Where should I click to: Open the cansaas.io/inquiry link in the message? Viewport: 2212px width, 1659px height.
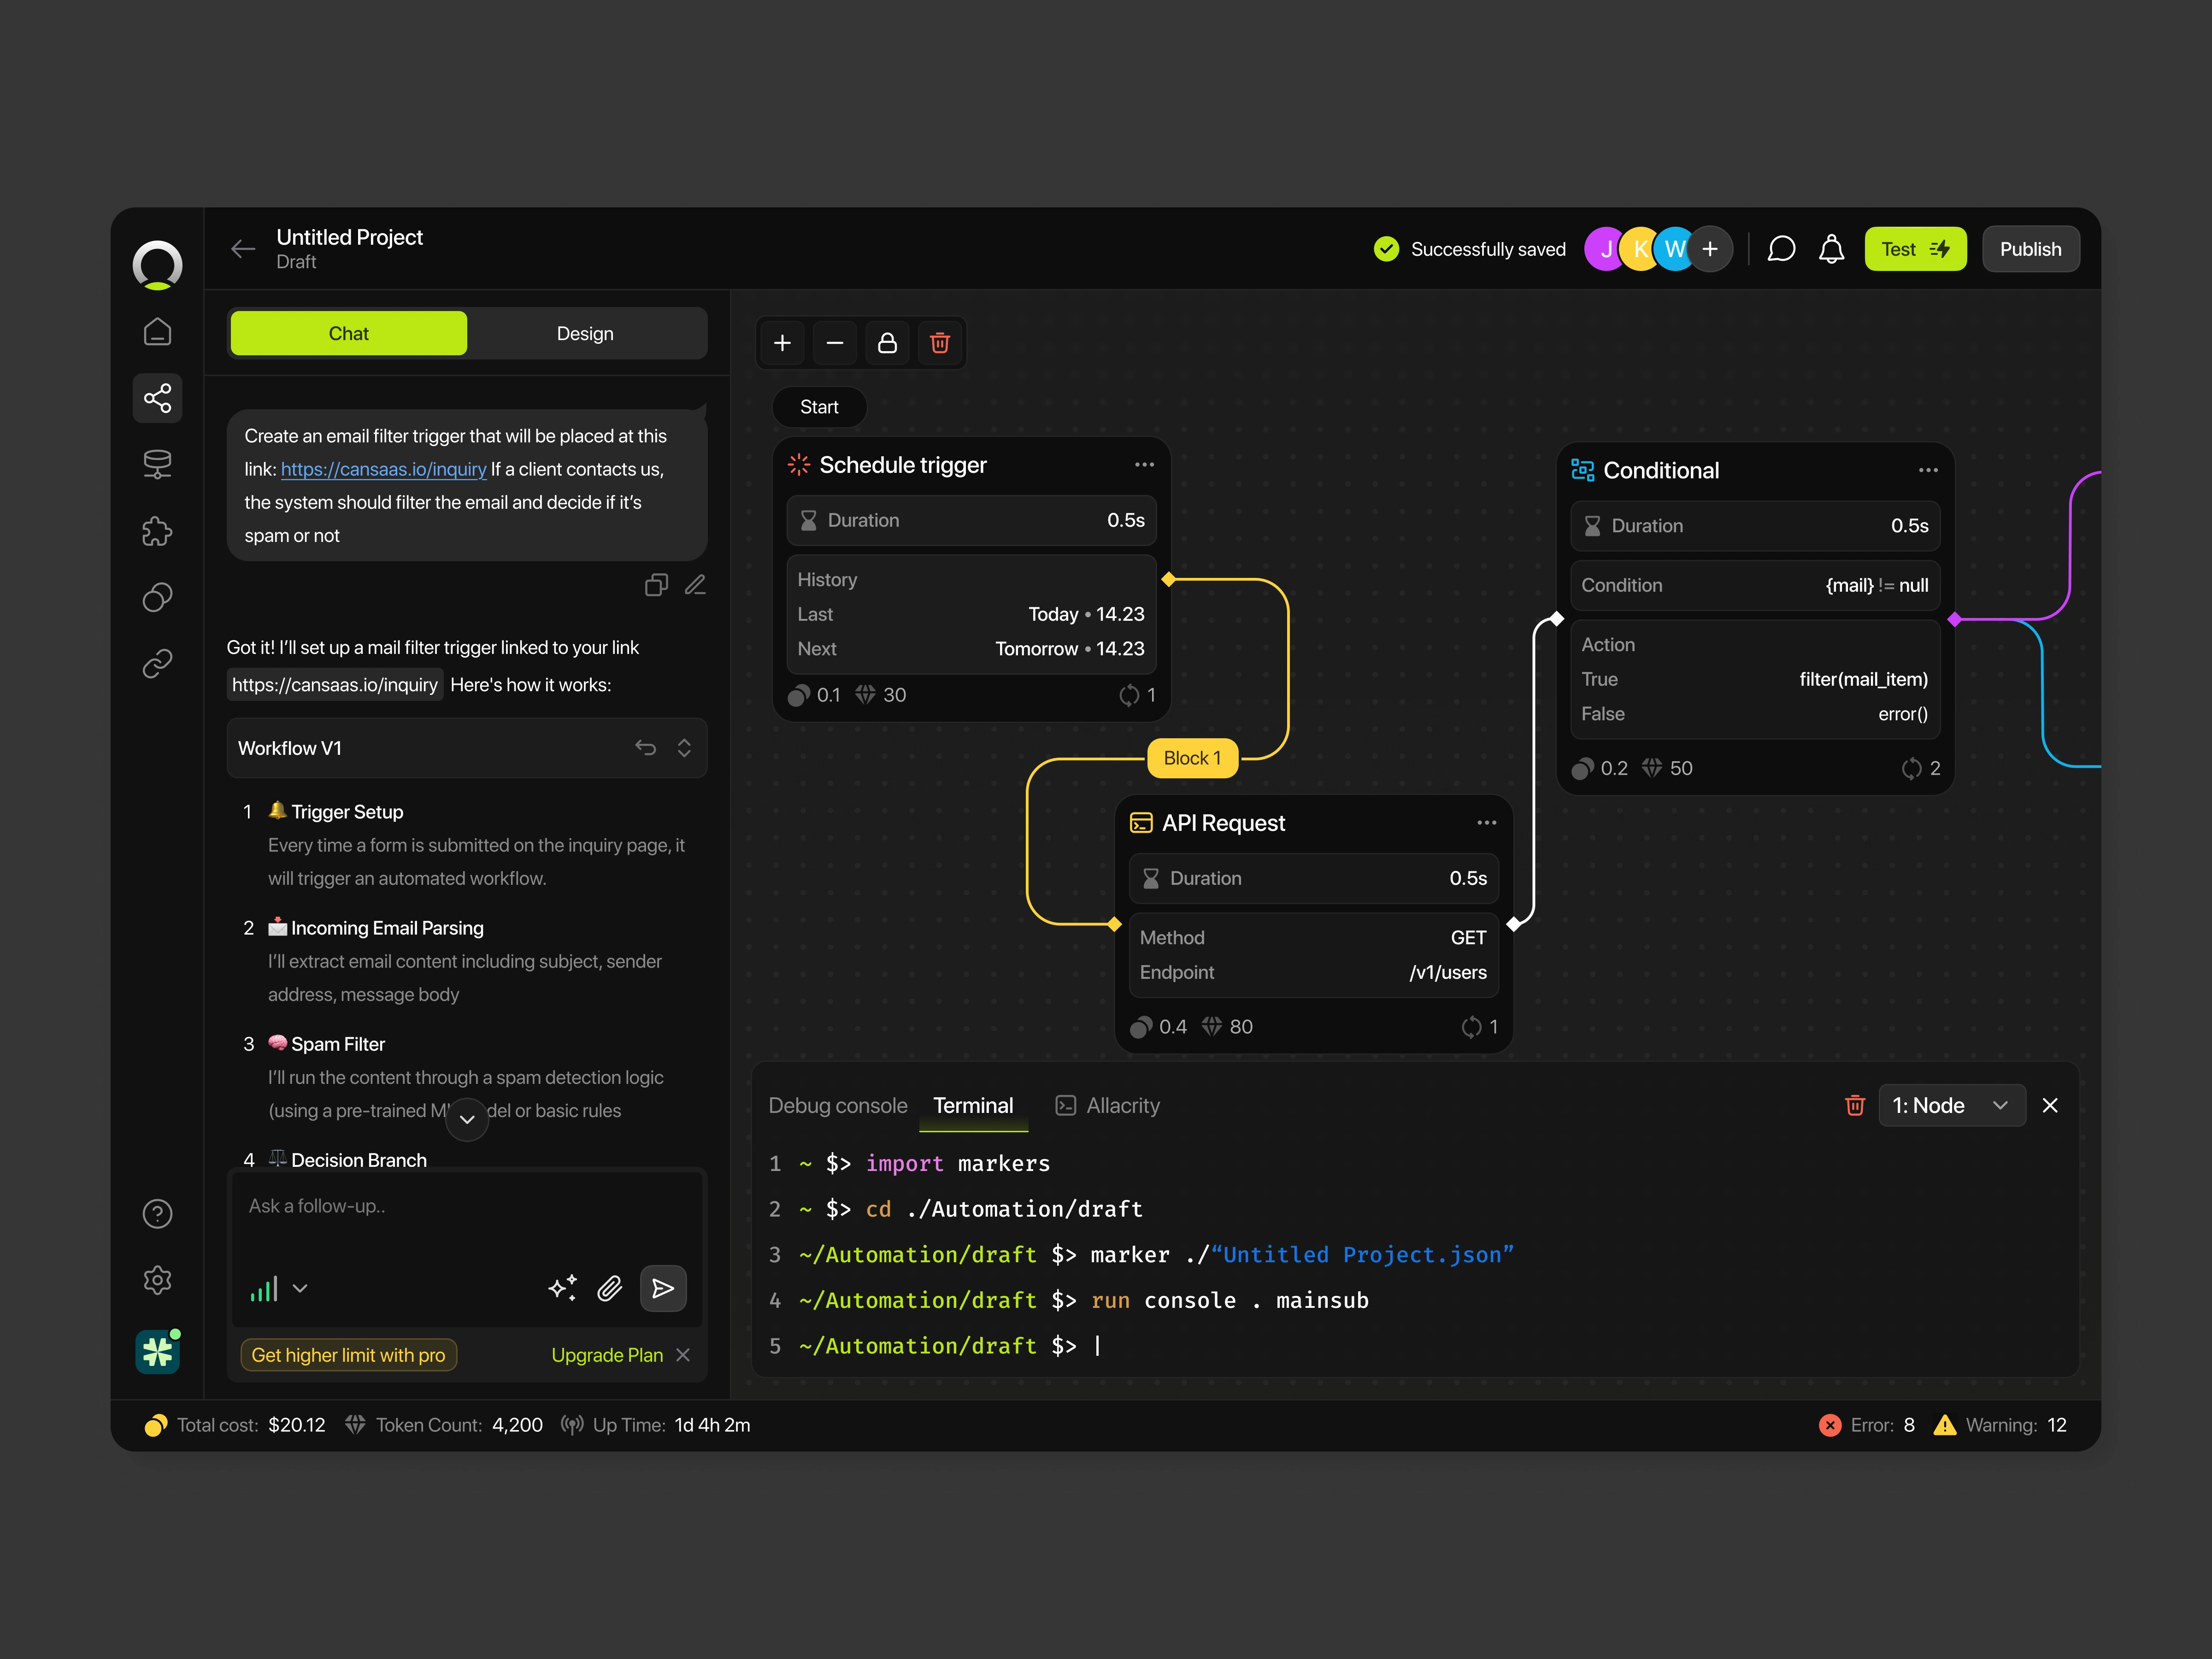(384, 469)
